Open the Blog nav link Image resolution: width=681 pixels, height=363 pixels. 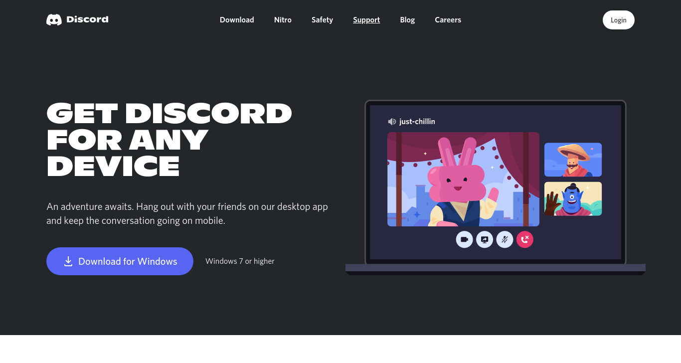(x=407, y=20)
